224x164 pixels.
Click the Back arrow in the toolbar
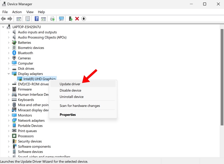pyautogui.click(x=3, y=19)
